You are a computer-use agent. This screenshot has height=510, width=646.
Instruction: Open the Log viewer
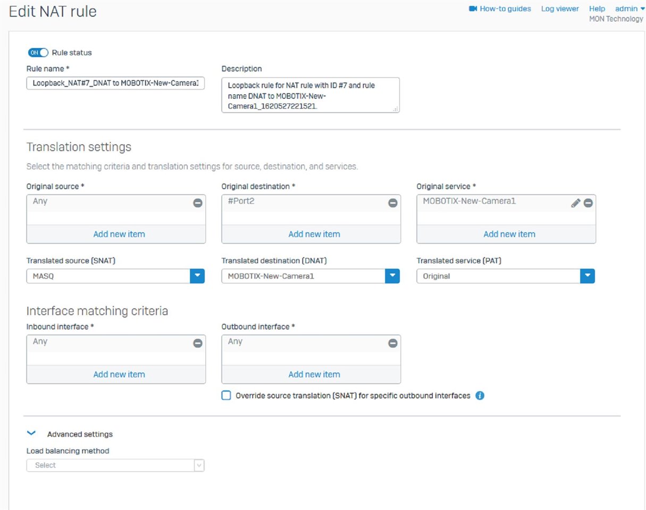click(560, 9)
